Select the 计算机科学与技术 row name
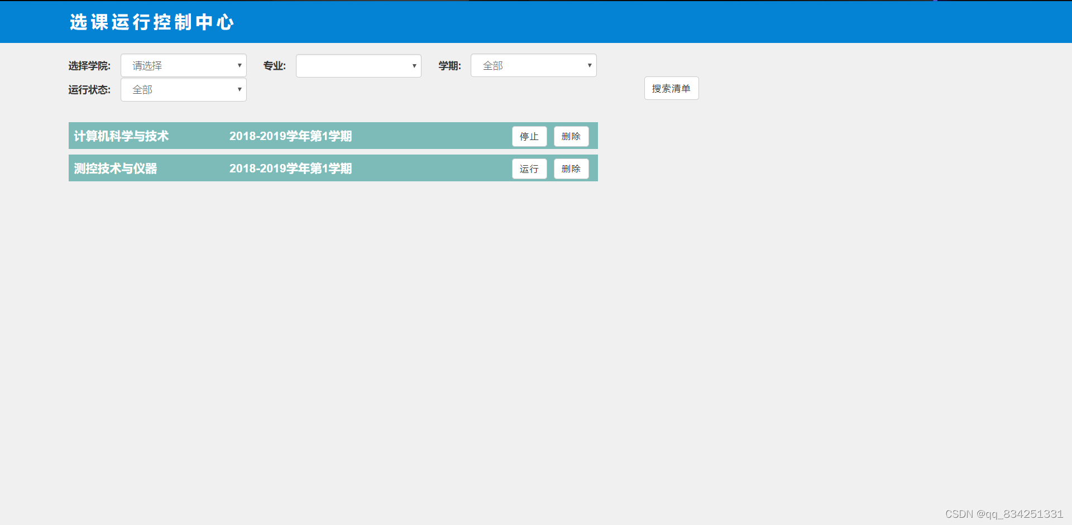Screen dimensions: 1072x525 [121, 136]
